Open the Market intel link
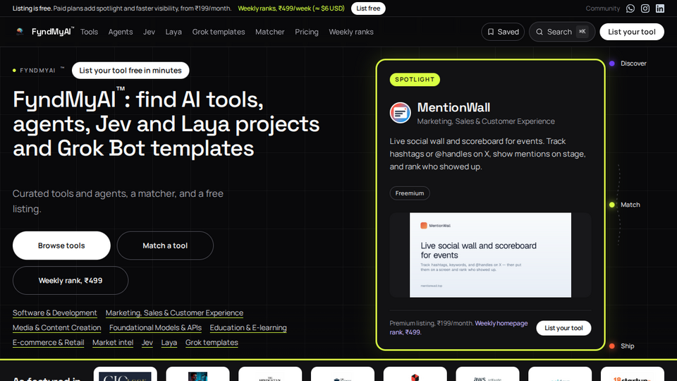Screen dimensions: 677x381 pyautogui.click(x=113, y=343)
